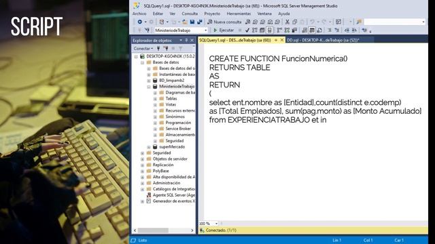435x244 pixels.
Task: Collapse the Bases de datos folder
Action: pyautogui.click(x=143, y=62)
